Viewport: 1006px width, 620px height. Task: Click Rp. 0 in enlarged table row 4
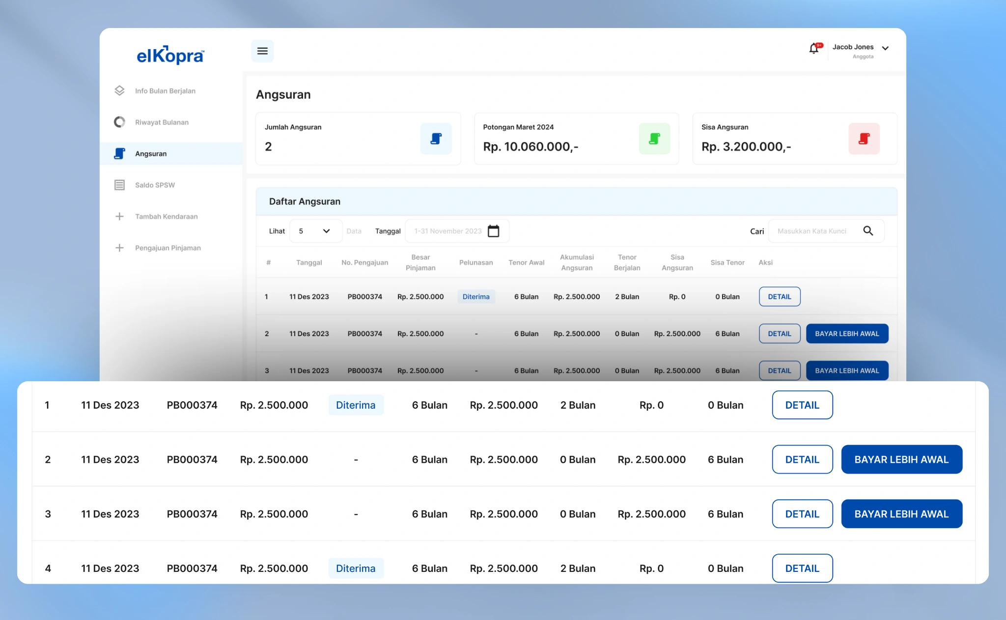pyautogui.click(x=651, y=568)
